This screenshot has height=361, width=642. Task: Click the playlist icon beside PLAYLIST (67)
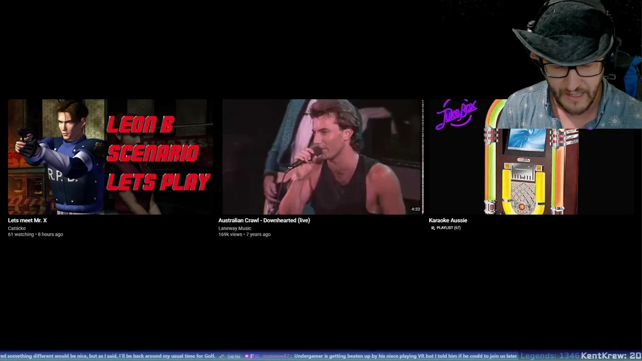pos(433,228)
